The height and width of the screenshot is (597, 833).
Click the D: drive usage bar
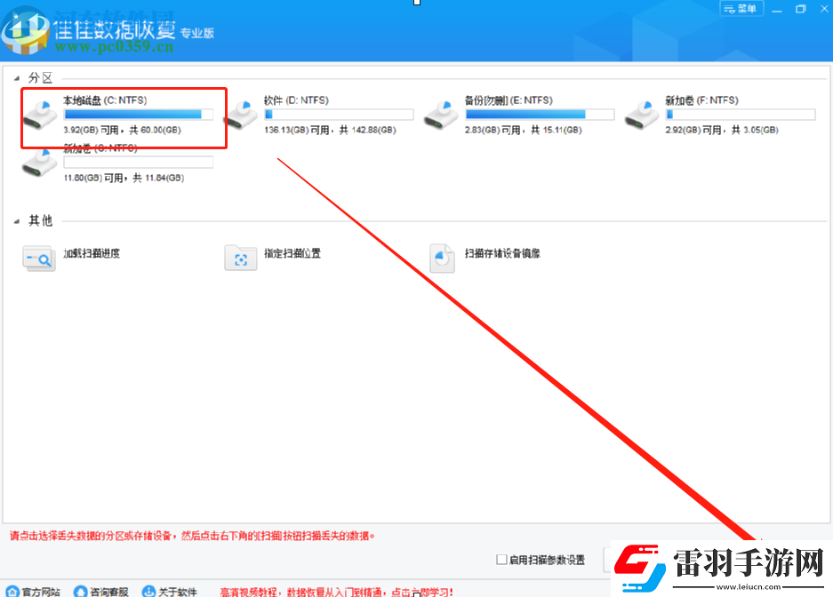(x=339, y=115)
